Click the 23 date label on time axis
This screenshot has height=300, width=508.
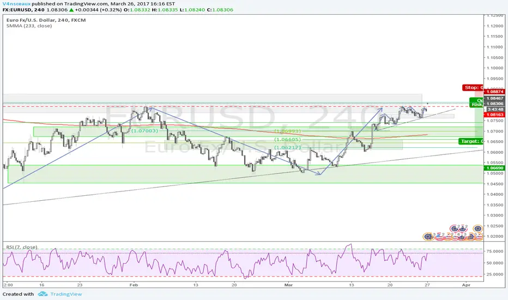(x=80, y=285)
